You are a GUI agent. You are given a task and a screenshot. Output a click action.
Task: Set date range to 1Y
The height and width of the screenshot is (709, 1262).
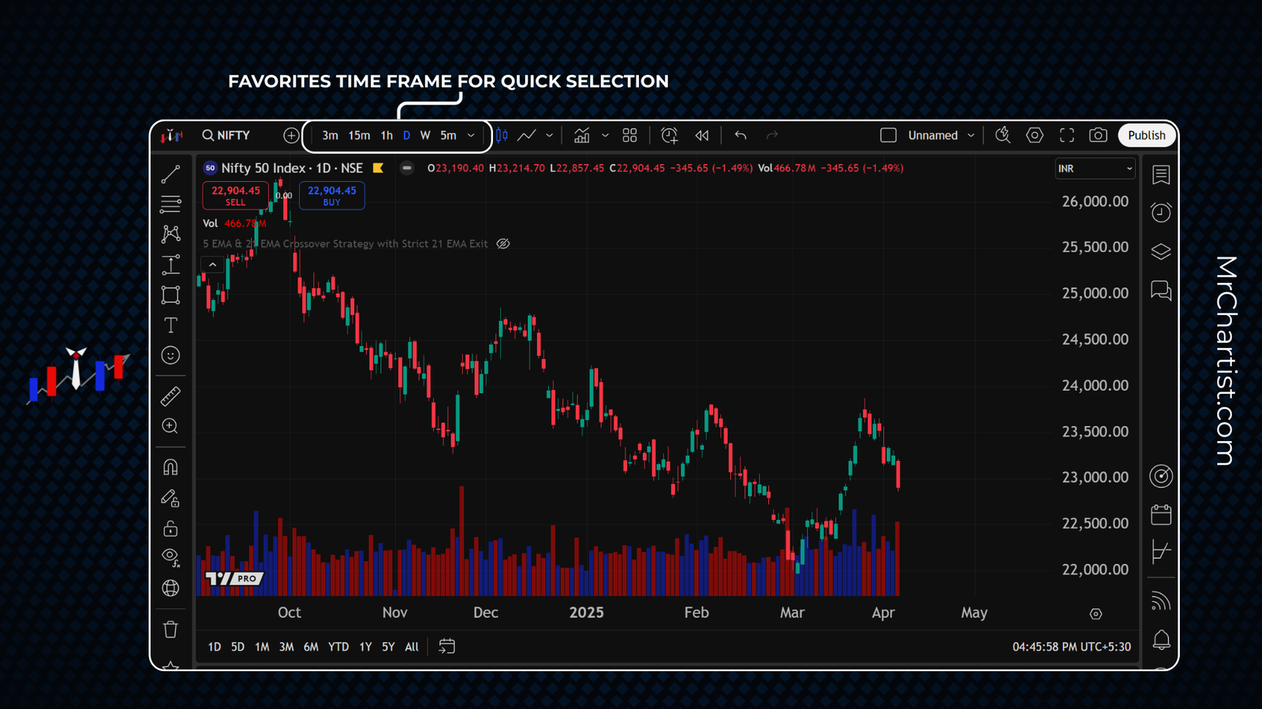click(x=365, y=647)
